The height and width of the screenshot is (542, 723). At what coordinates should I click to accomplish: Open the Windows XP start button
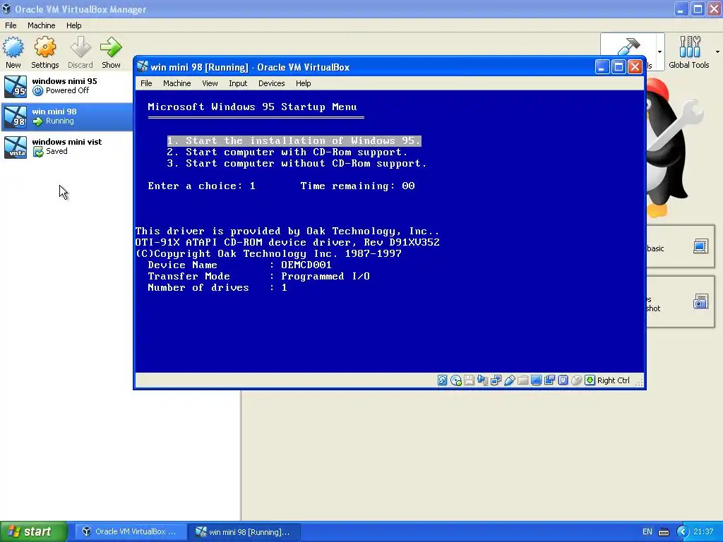click(34, 531)
